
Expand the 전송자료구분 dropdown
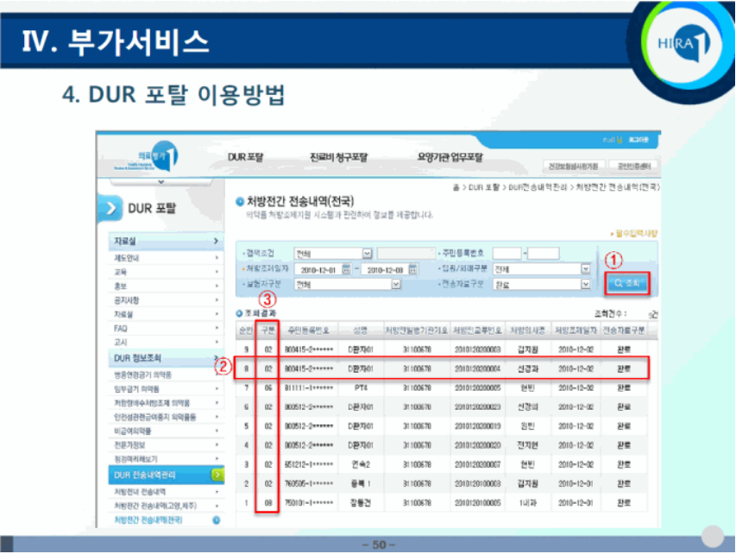tap(586, 284)
